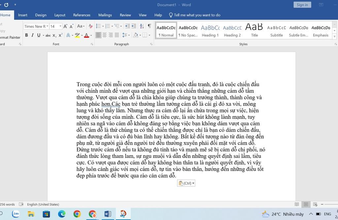Apply numbered list formatting

click(108, 26)
